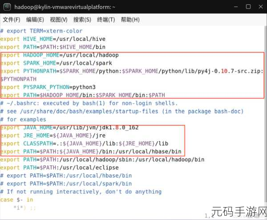
Task: Click the line 'export SPARK_HOME=/usr/local/spark'
Action: point(56,63)
